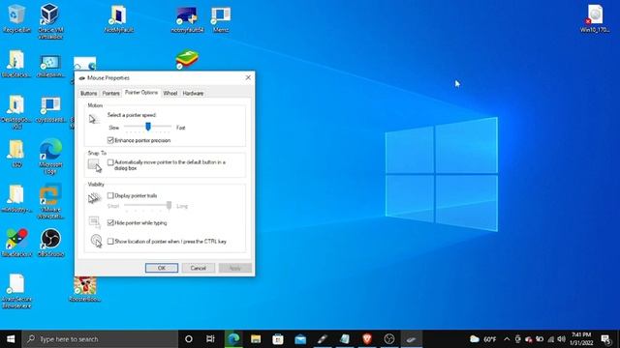Select the OBS Studio desktop shortcut

[50, 243]
